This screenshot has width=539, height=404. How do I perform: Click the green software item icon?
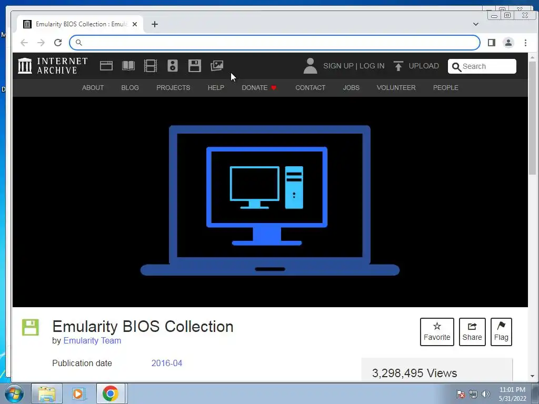pos(31,327)
